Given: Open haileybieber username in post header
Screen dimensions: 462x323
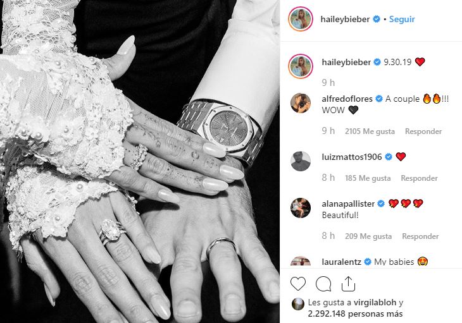Looking at the screenshot, I should pyautogui.click(x=345, y=19).
